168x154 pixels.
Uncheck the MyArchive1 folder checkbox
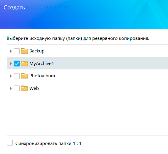pyautogui.click(x=17, y=64)
